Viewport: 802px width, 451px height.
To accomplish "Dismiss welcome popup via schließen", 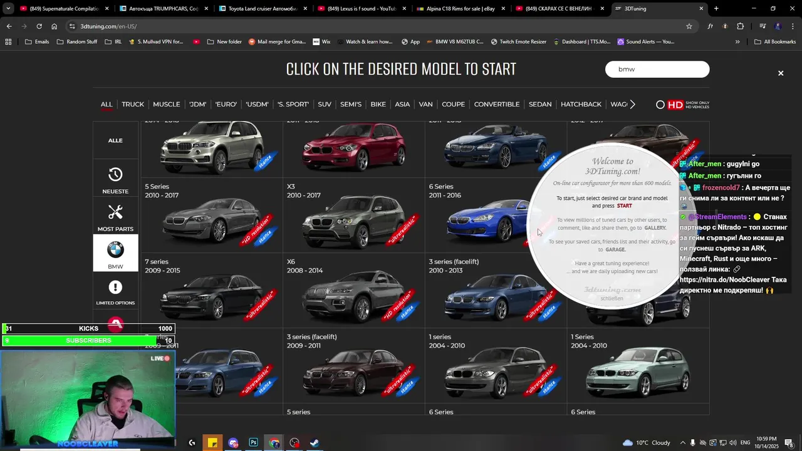I will pyautogui.click(x=612, y=299).
